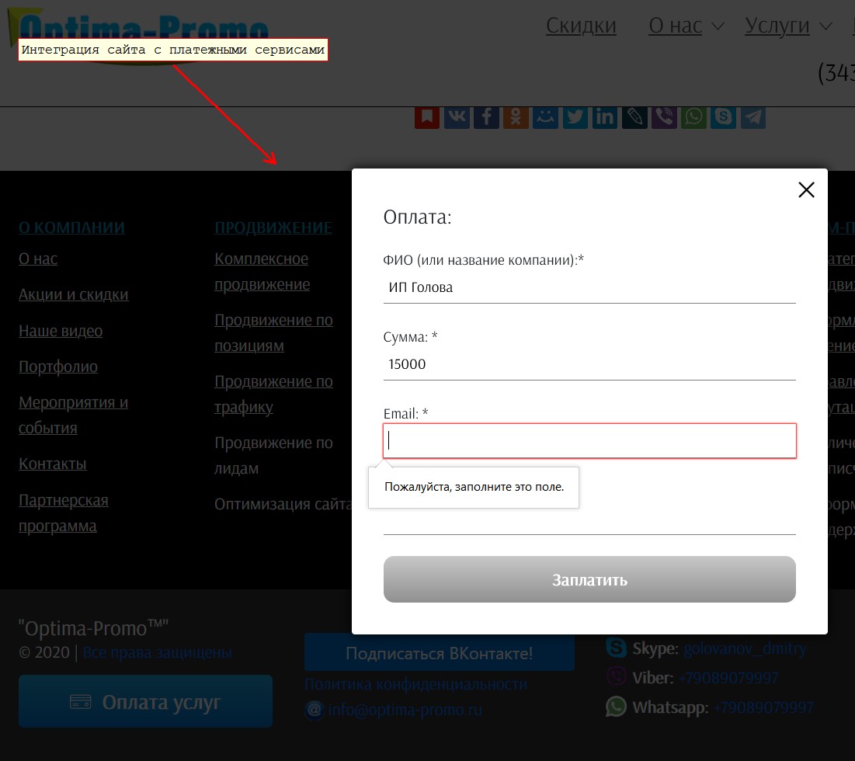855x761 pixels.
Task: Share via LinkedIn icon
Action: (x=605, y=116)
